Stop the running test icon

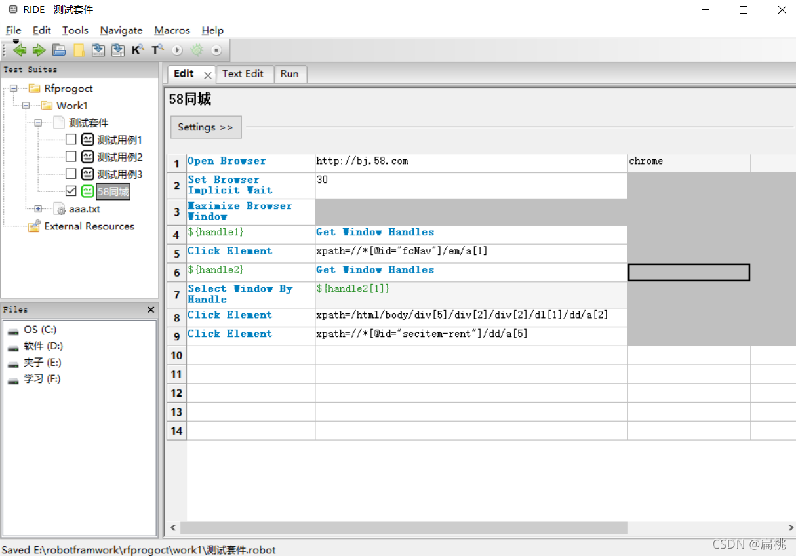click(216, 50)
